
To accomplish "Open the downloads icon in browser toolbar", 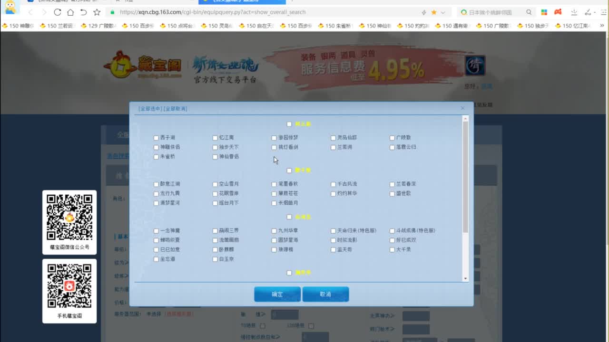I will pyautogui.click(x=587, y=12).
